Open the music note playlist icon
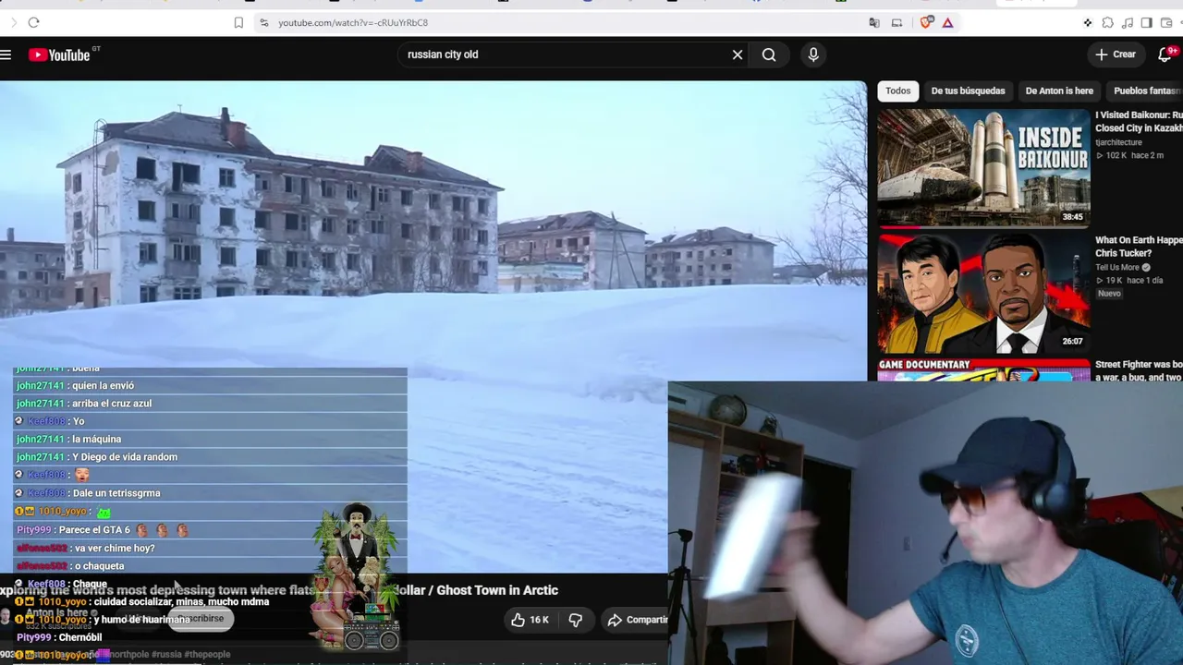 [1127, 22]
